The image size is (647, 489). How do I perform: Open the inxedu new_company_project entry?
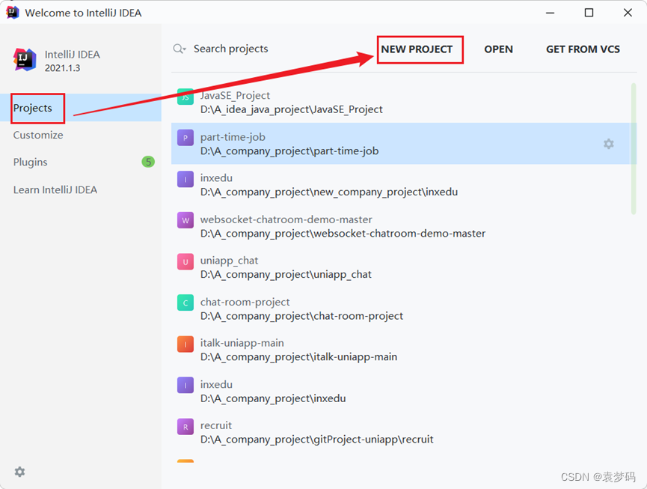tap(329, 185)
